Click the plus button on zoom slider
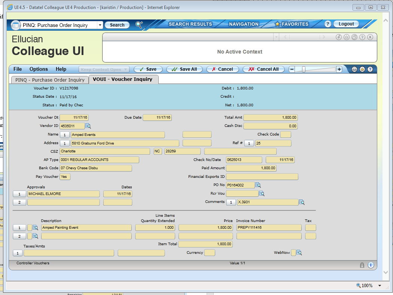The width and height of the screenshot is (393, 295). coord(339,69)
